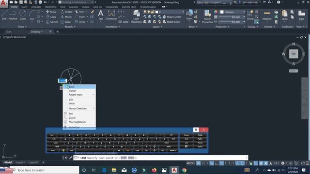Select the Line draw tool
This screenshot has height=174, width=310.
tap(4, 15)
